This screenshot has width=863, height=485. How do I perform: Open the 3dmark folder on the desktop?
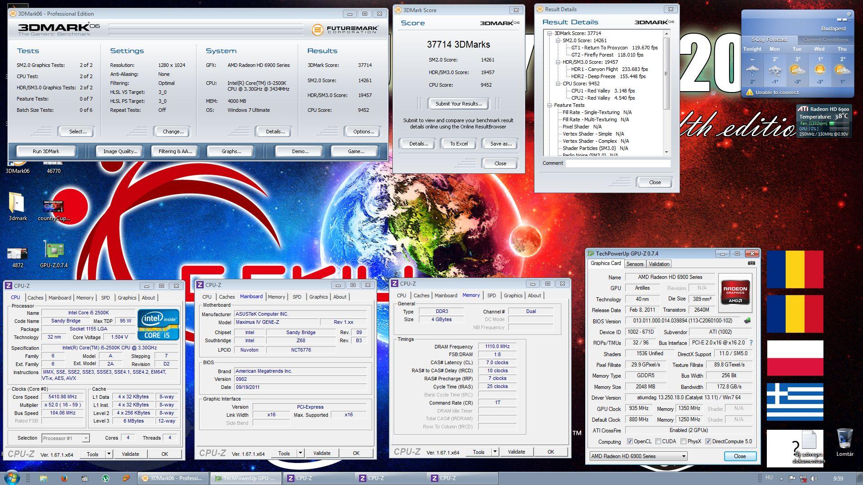[17, 206]
